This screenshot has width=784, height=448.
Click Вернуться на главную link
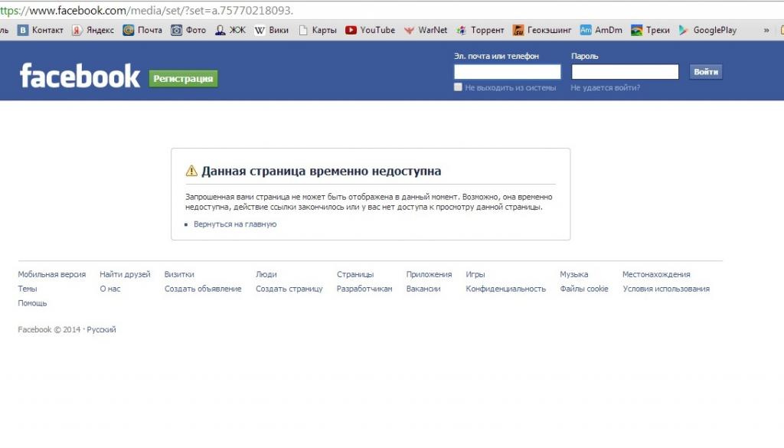point(235,224)
